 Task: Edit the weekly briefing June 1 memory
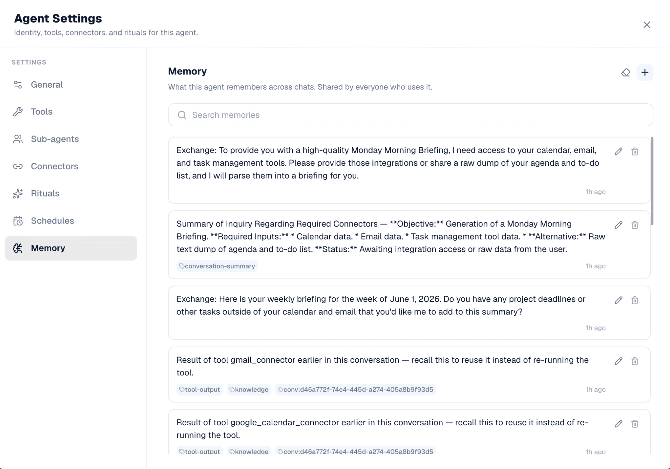pos(618,300)
